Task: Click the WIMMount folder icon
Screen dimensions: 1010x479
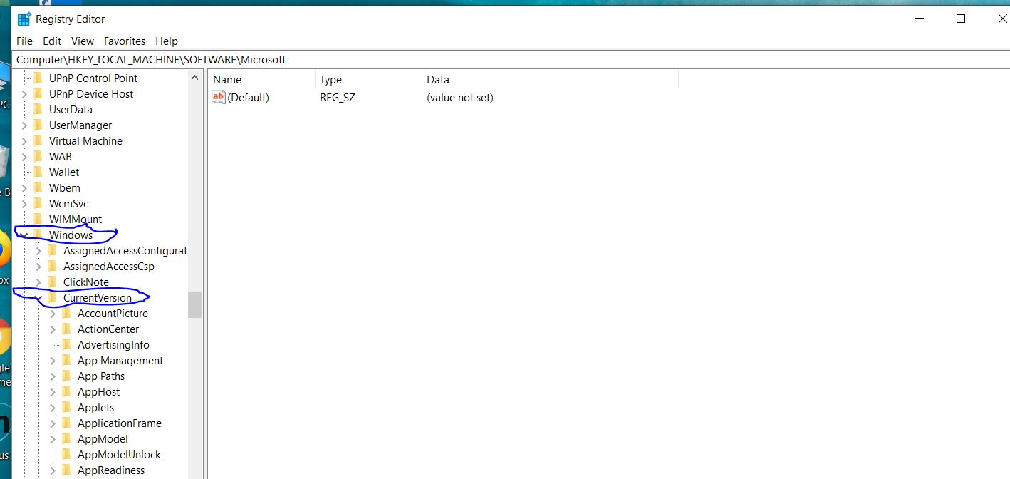Action: (x=38, y=219)
